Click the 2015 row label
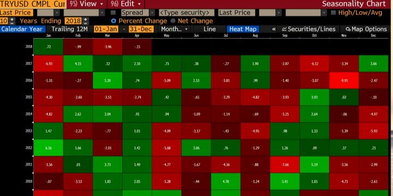393x196 pixels. point(28,97)
